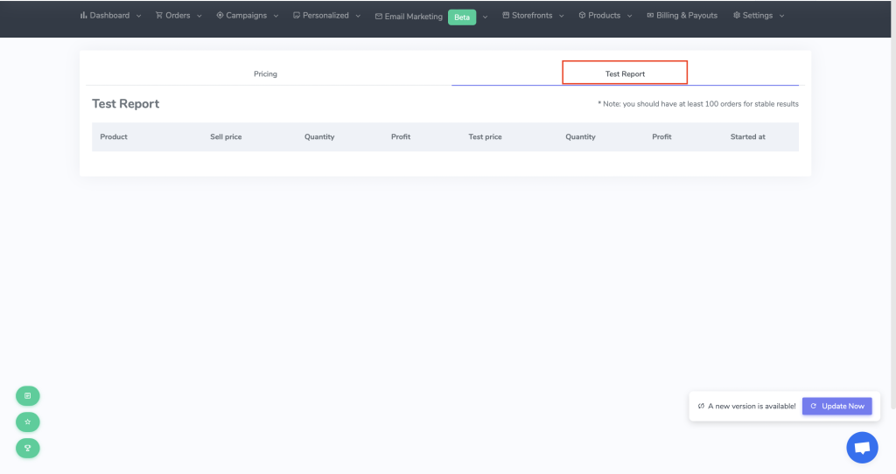Open the Billing & Payouts menu
The width and height of the screenshot is (896, 474).
[682, 16]
